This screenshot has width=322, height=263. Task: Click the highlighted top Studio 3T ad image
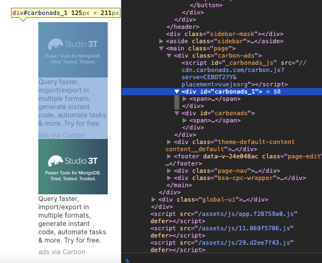(x=73, y=50)
